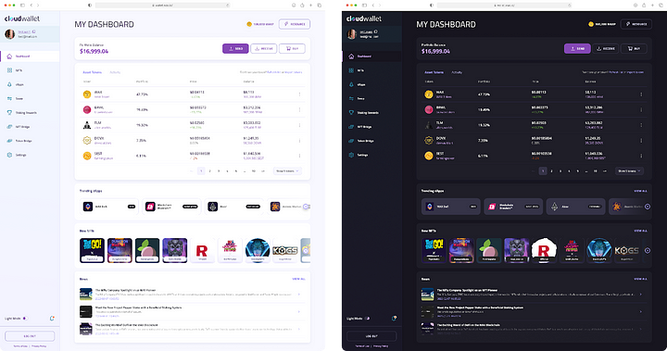The width and height of the screenshot is (667, 351).
Task: Toggle the Light Mode switch in dark window
Action: pyautogui.click(x=367, y=319)
